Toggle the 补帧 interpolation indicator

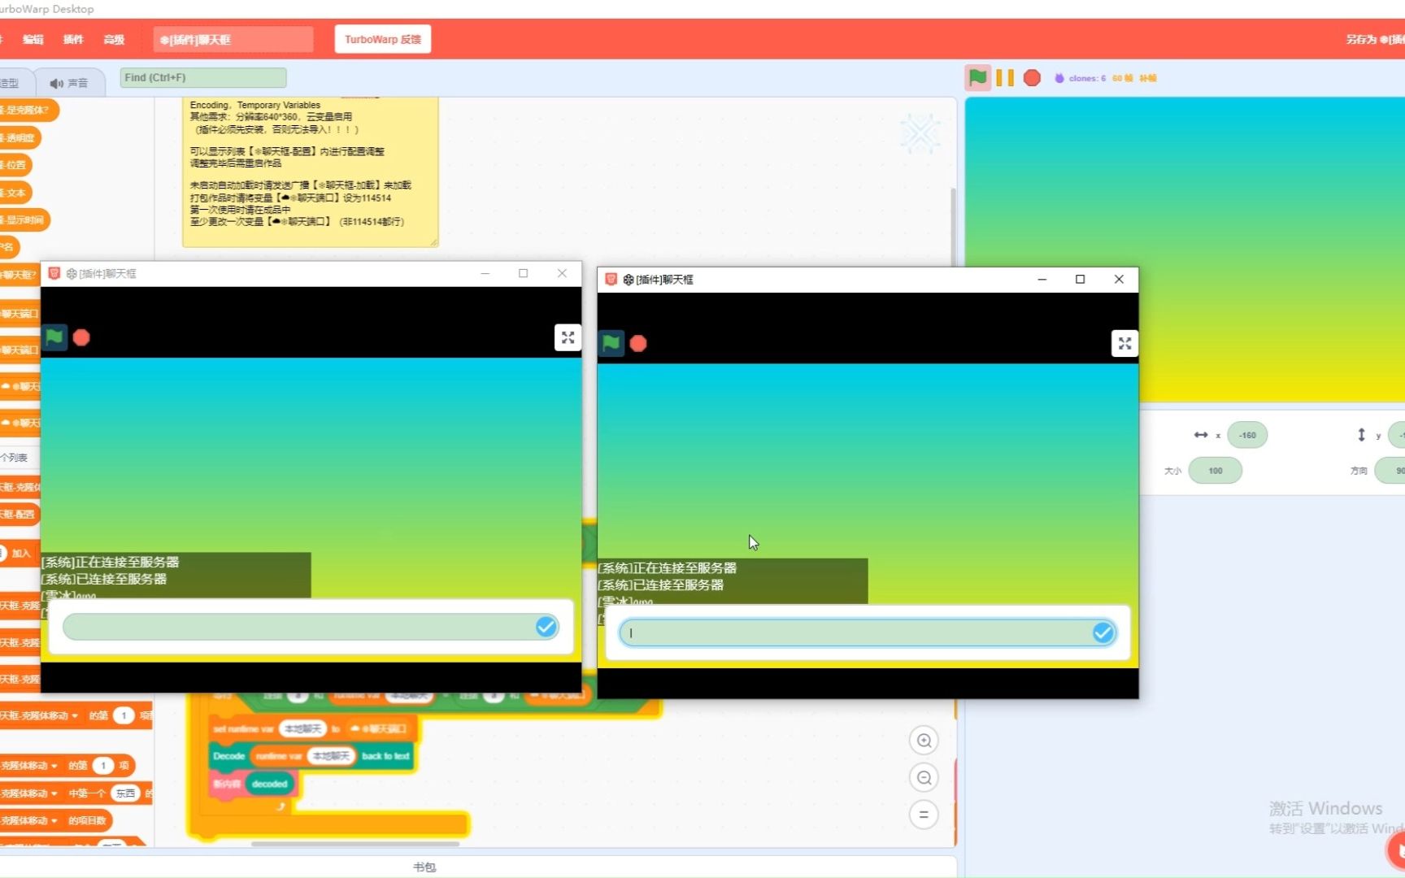(1148, 78)
